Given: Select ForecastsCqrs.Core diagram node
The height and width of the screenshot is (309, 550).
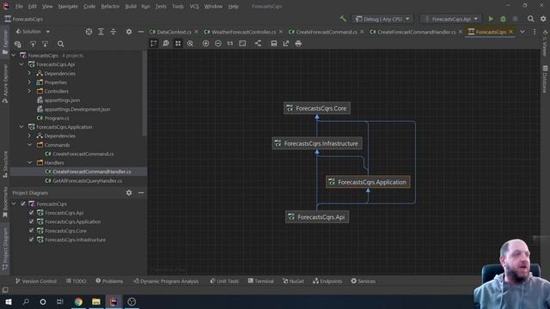Looking at the screenshot, I should click(x=317, y=108).
